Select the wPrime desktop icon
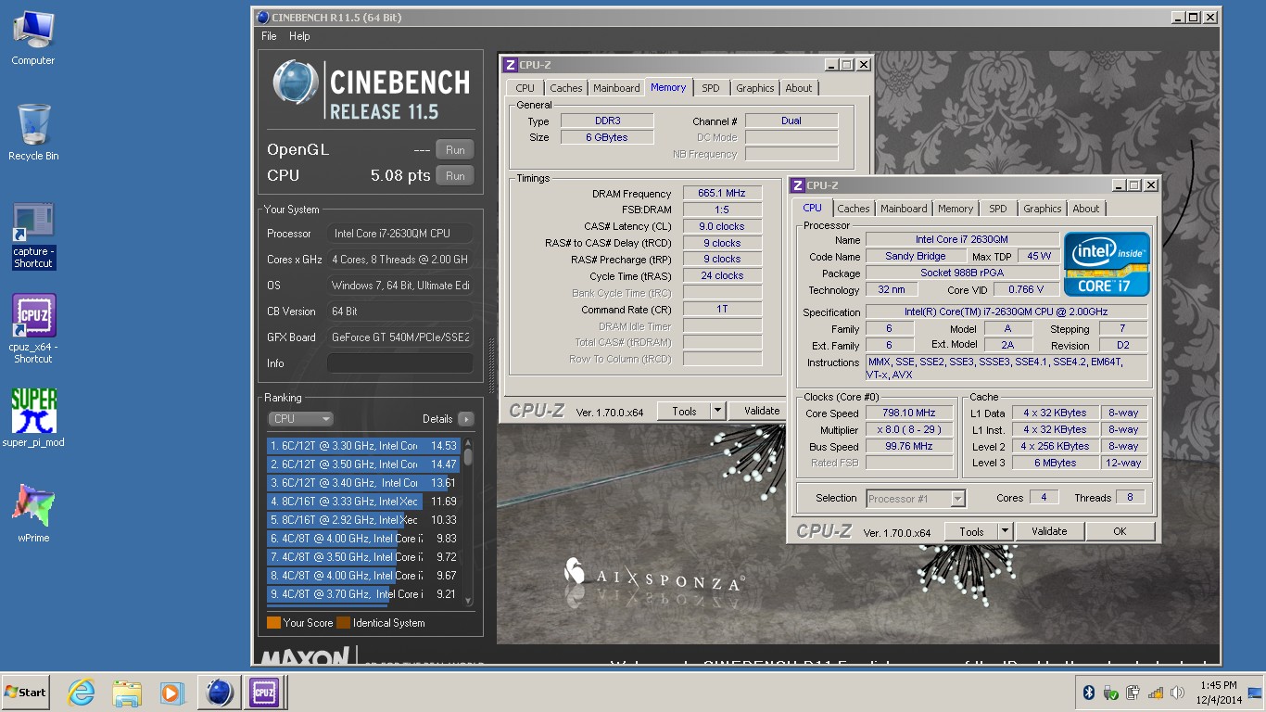This screenshot has width=1266, height=712. [33, 513]
